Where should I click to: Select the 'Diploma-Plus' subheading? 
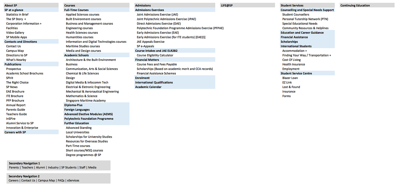96,105
